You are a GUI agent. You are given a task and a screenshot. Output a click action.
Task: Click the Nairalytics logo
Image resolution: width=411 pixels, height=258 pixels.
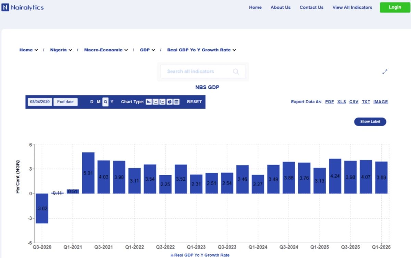[23, 7]
